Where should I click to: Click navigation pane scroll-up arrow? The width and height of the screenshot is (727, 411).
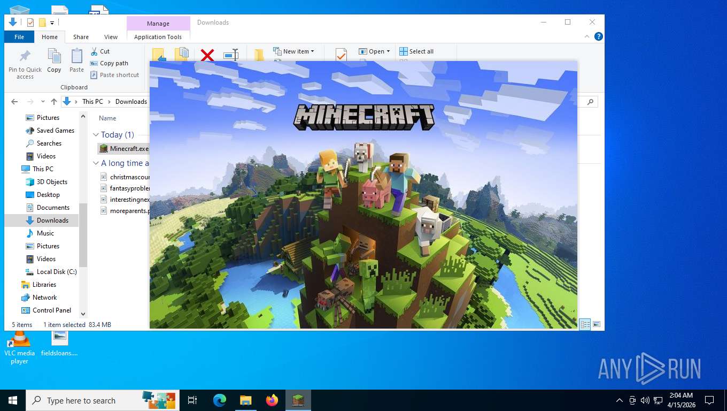click(x=83, y=116)
